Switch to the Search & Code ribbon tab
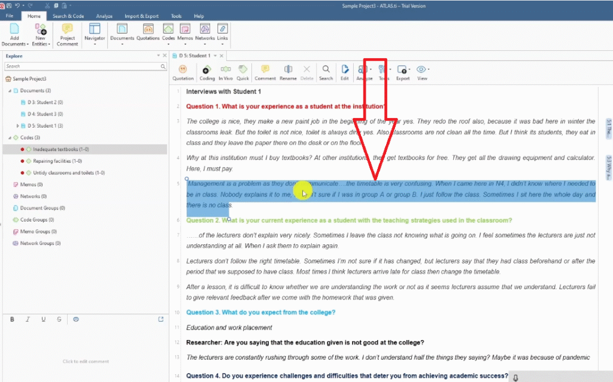 [x=68, y=16]
